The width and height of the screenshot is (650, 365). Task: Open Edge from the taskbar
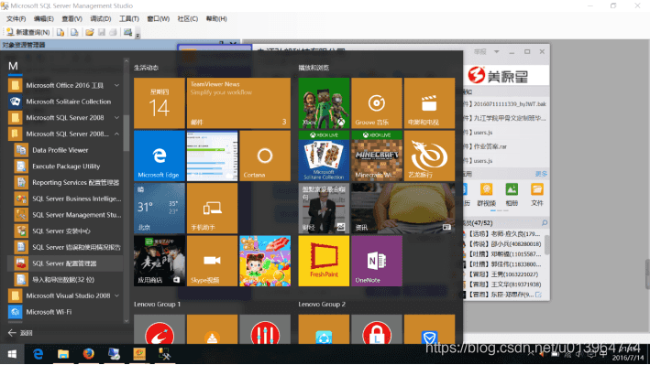click(39, 354)
